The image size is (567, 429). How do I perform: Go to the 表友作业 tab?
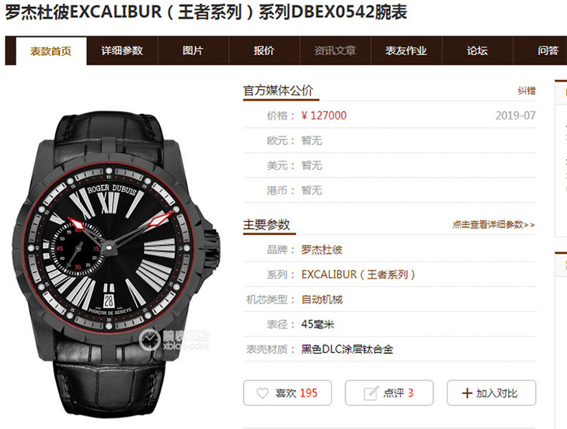coord(406,51)
